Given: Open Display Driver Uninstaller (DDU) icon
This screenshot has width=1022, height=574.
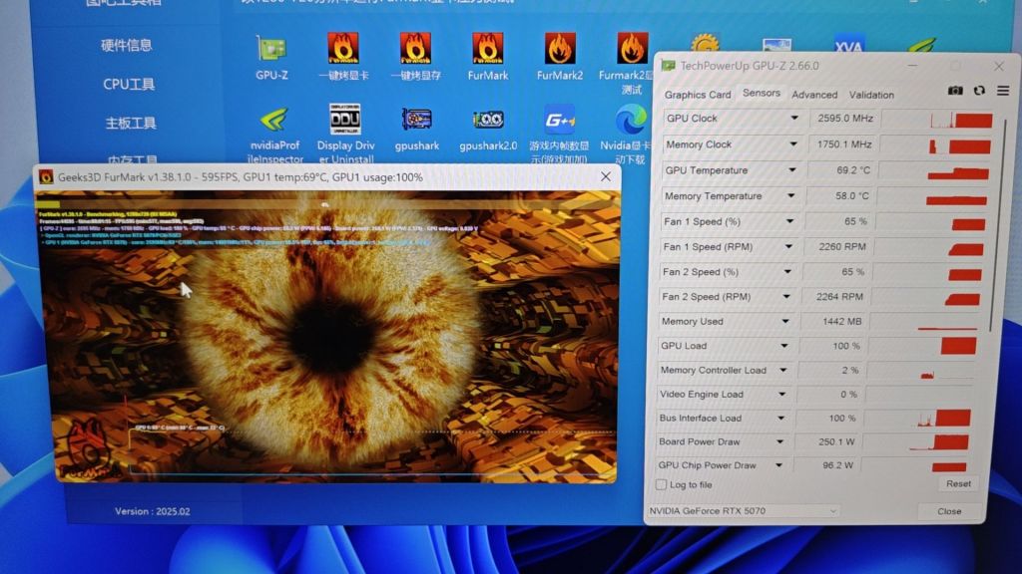Looking at the screenshot, I should click(x=344, y=124).
